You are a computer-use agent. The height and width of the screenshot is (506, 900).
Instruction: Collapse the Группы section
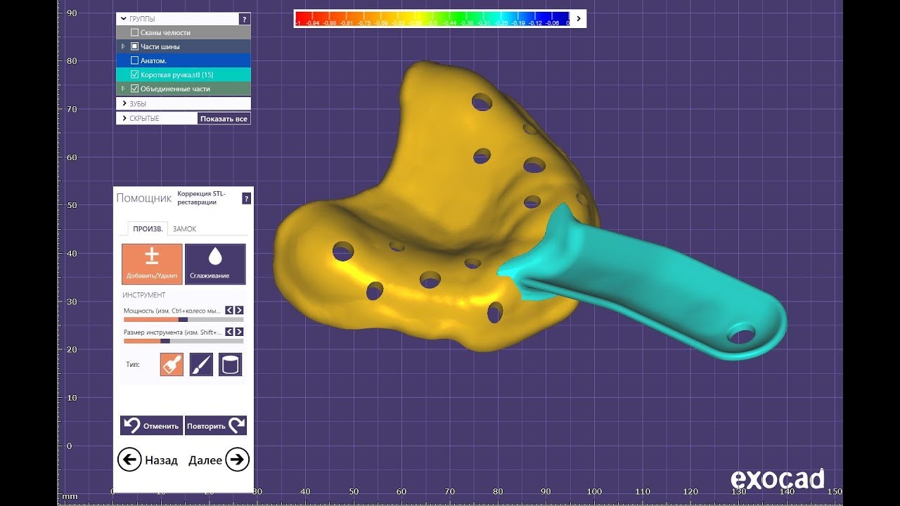click(124, 19)
